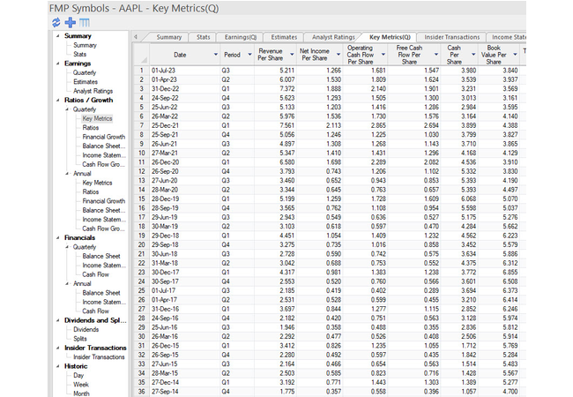Select Week under Historic

click(81, 384)
